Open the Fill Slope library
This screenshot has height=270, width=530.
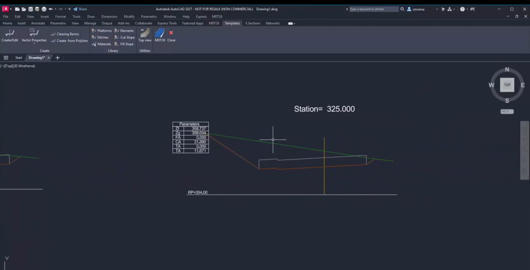[124, 44]
